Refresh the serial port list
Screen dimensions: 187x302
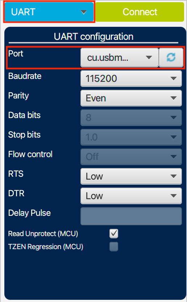tap(171, 58)
